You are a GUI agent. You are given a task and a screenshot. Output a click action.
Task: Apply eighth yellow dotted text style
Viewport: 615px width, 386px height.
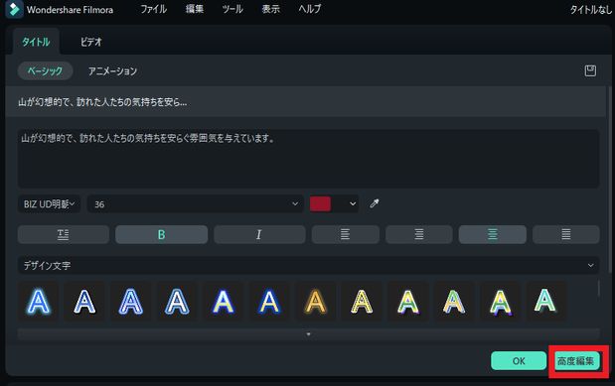pos(362,302)
